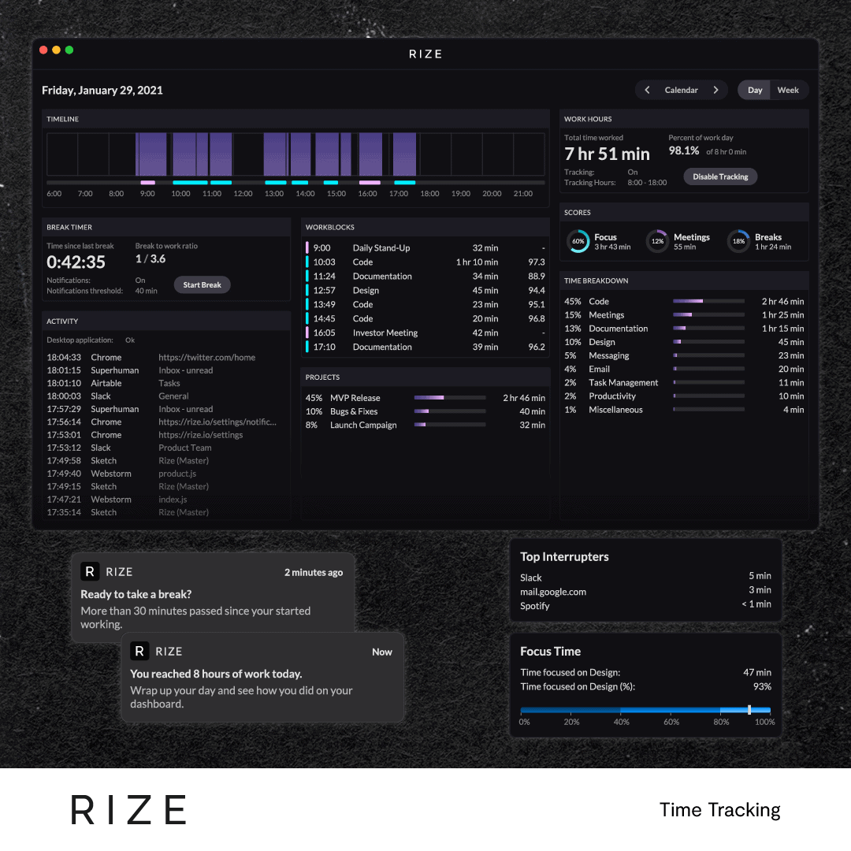The width and height of the screenshot is (851, 851).
Task: Select the 9:00 Daily Stand-Up workblock
Action: [425, 248]
